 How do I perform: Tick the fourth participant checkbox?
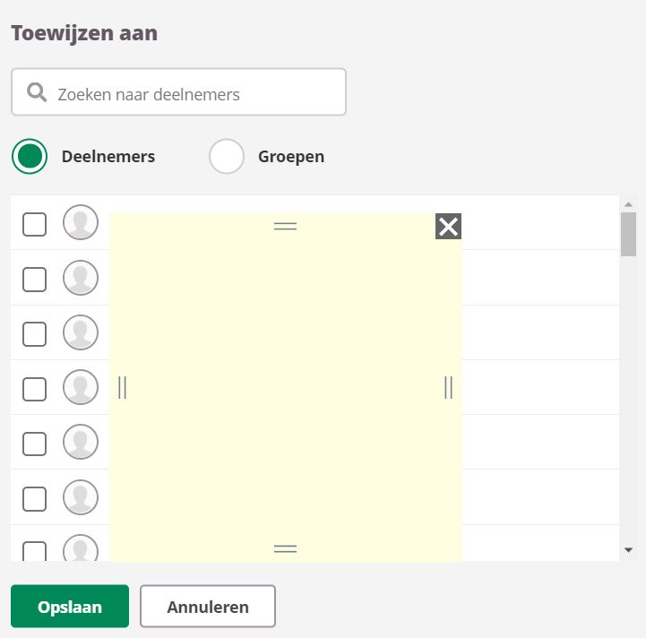(x=34, y=389)
